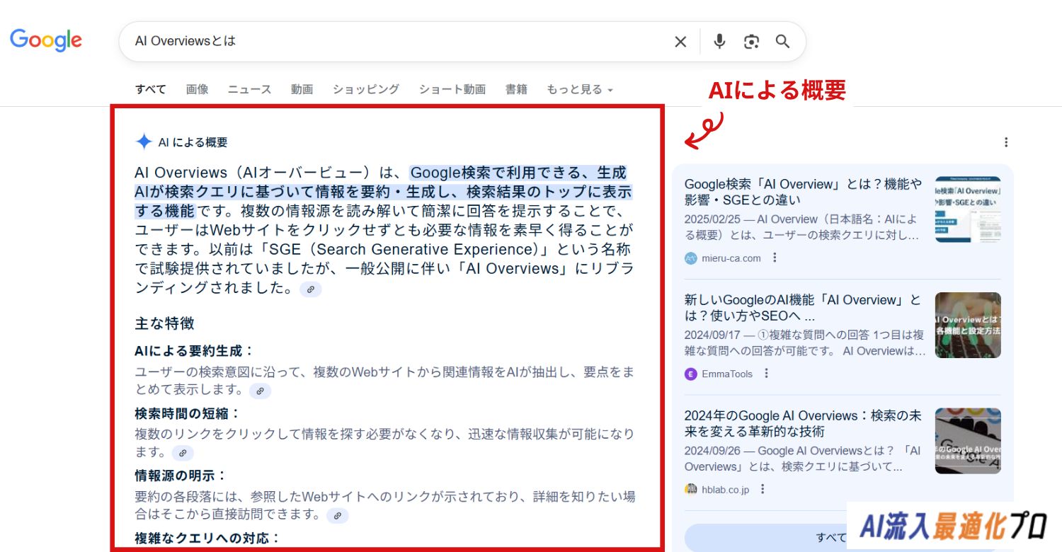Click the Google logo
The height and width of the screenshot is (552, 1062).
pyautogui.click(x=46, y=40)
